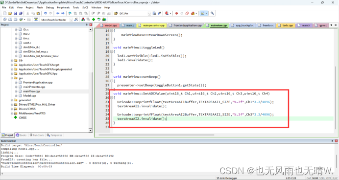Click the Save file toolbar icon
The height and width of the screenshot is (180, 339).
[x=15, y=13]
